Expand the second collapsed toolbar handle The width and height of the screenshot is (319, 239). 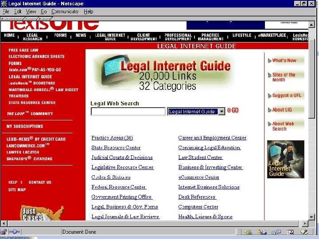point(31,19)
